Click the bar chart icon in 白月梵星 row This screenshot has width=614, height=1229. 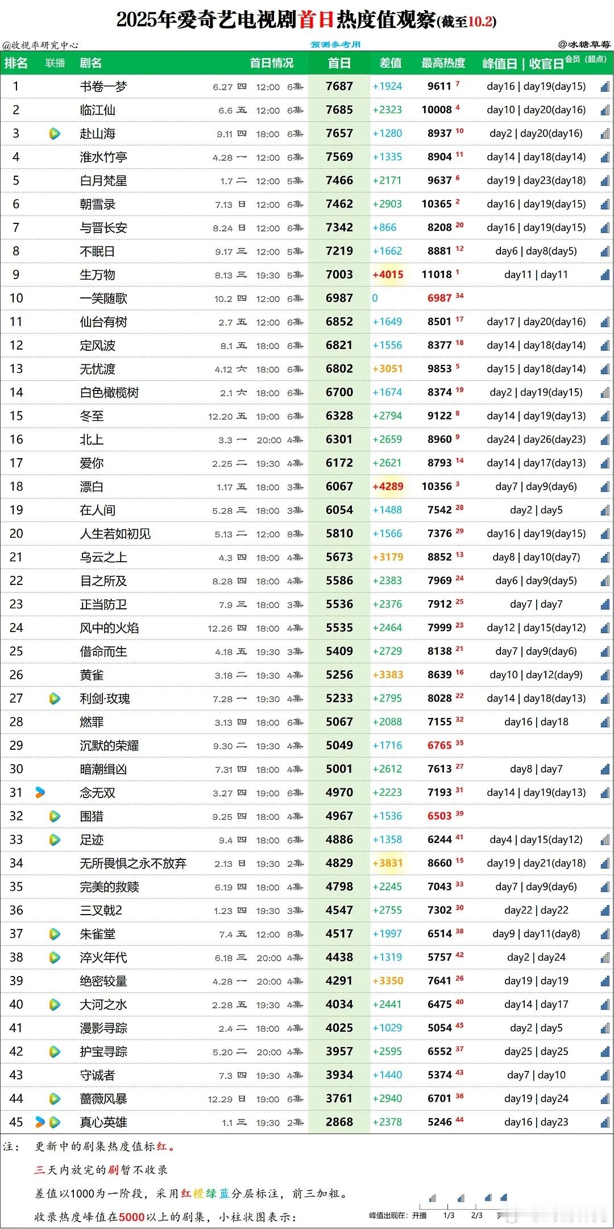click(x=605, y=181)
